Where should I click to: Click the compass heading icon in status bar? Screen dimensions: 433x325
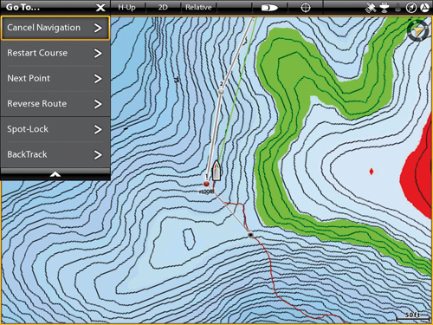[x=411, y=8]
